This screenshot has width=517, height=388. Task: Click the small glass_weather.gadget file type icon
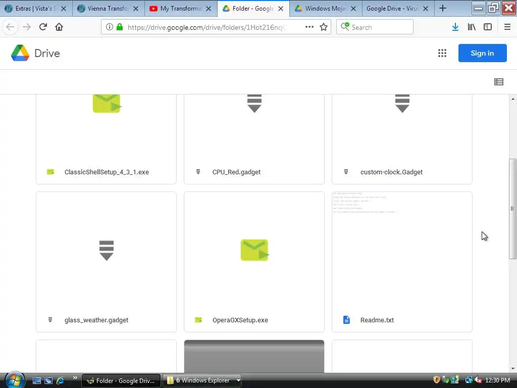[x=50, y=320]
